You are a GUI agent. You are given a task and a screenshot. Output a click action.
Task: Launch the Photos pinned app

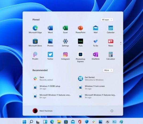point(50,43)
